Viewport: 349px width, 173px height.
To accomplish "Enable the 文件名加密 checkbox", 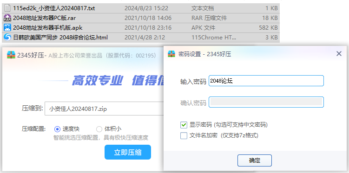I will (184, 135).
